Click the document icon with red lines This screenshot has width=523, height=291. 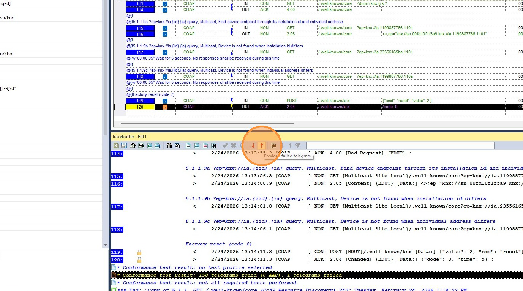pos(205,145)
